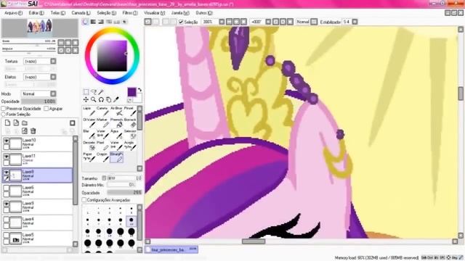Screen dimensions: 465x261
Task: Switch to the open document tab in the bottom bar
Action: pyautogui.click(x=171, y=249)
